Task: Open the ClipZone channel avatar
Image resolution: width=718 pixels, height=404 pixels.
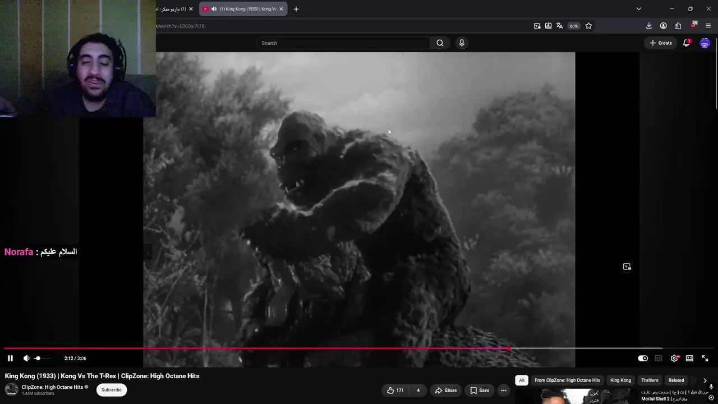Action: [11, 390]
